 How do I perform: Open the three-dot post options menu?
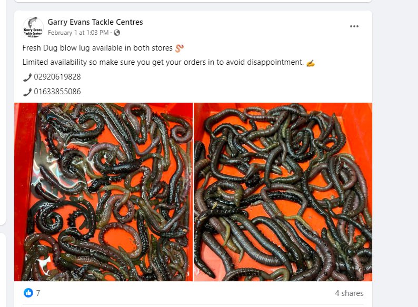click(354, 26)
